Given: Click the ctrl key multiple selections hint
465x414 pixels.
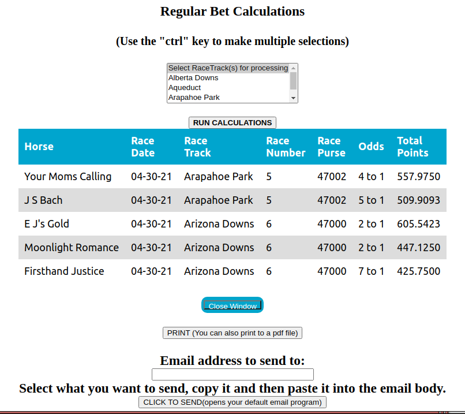Looking at the screenshot, I should point(232,41).
